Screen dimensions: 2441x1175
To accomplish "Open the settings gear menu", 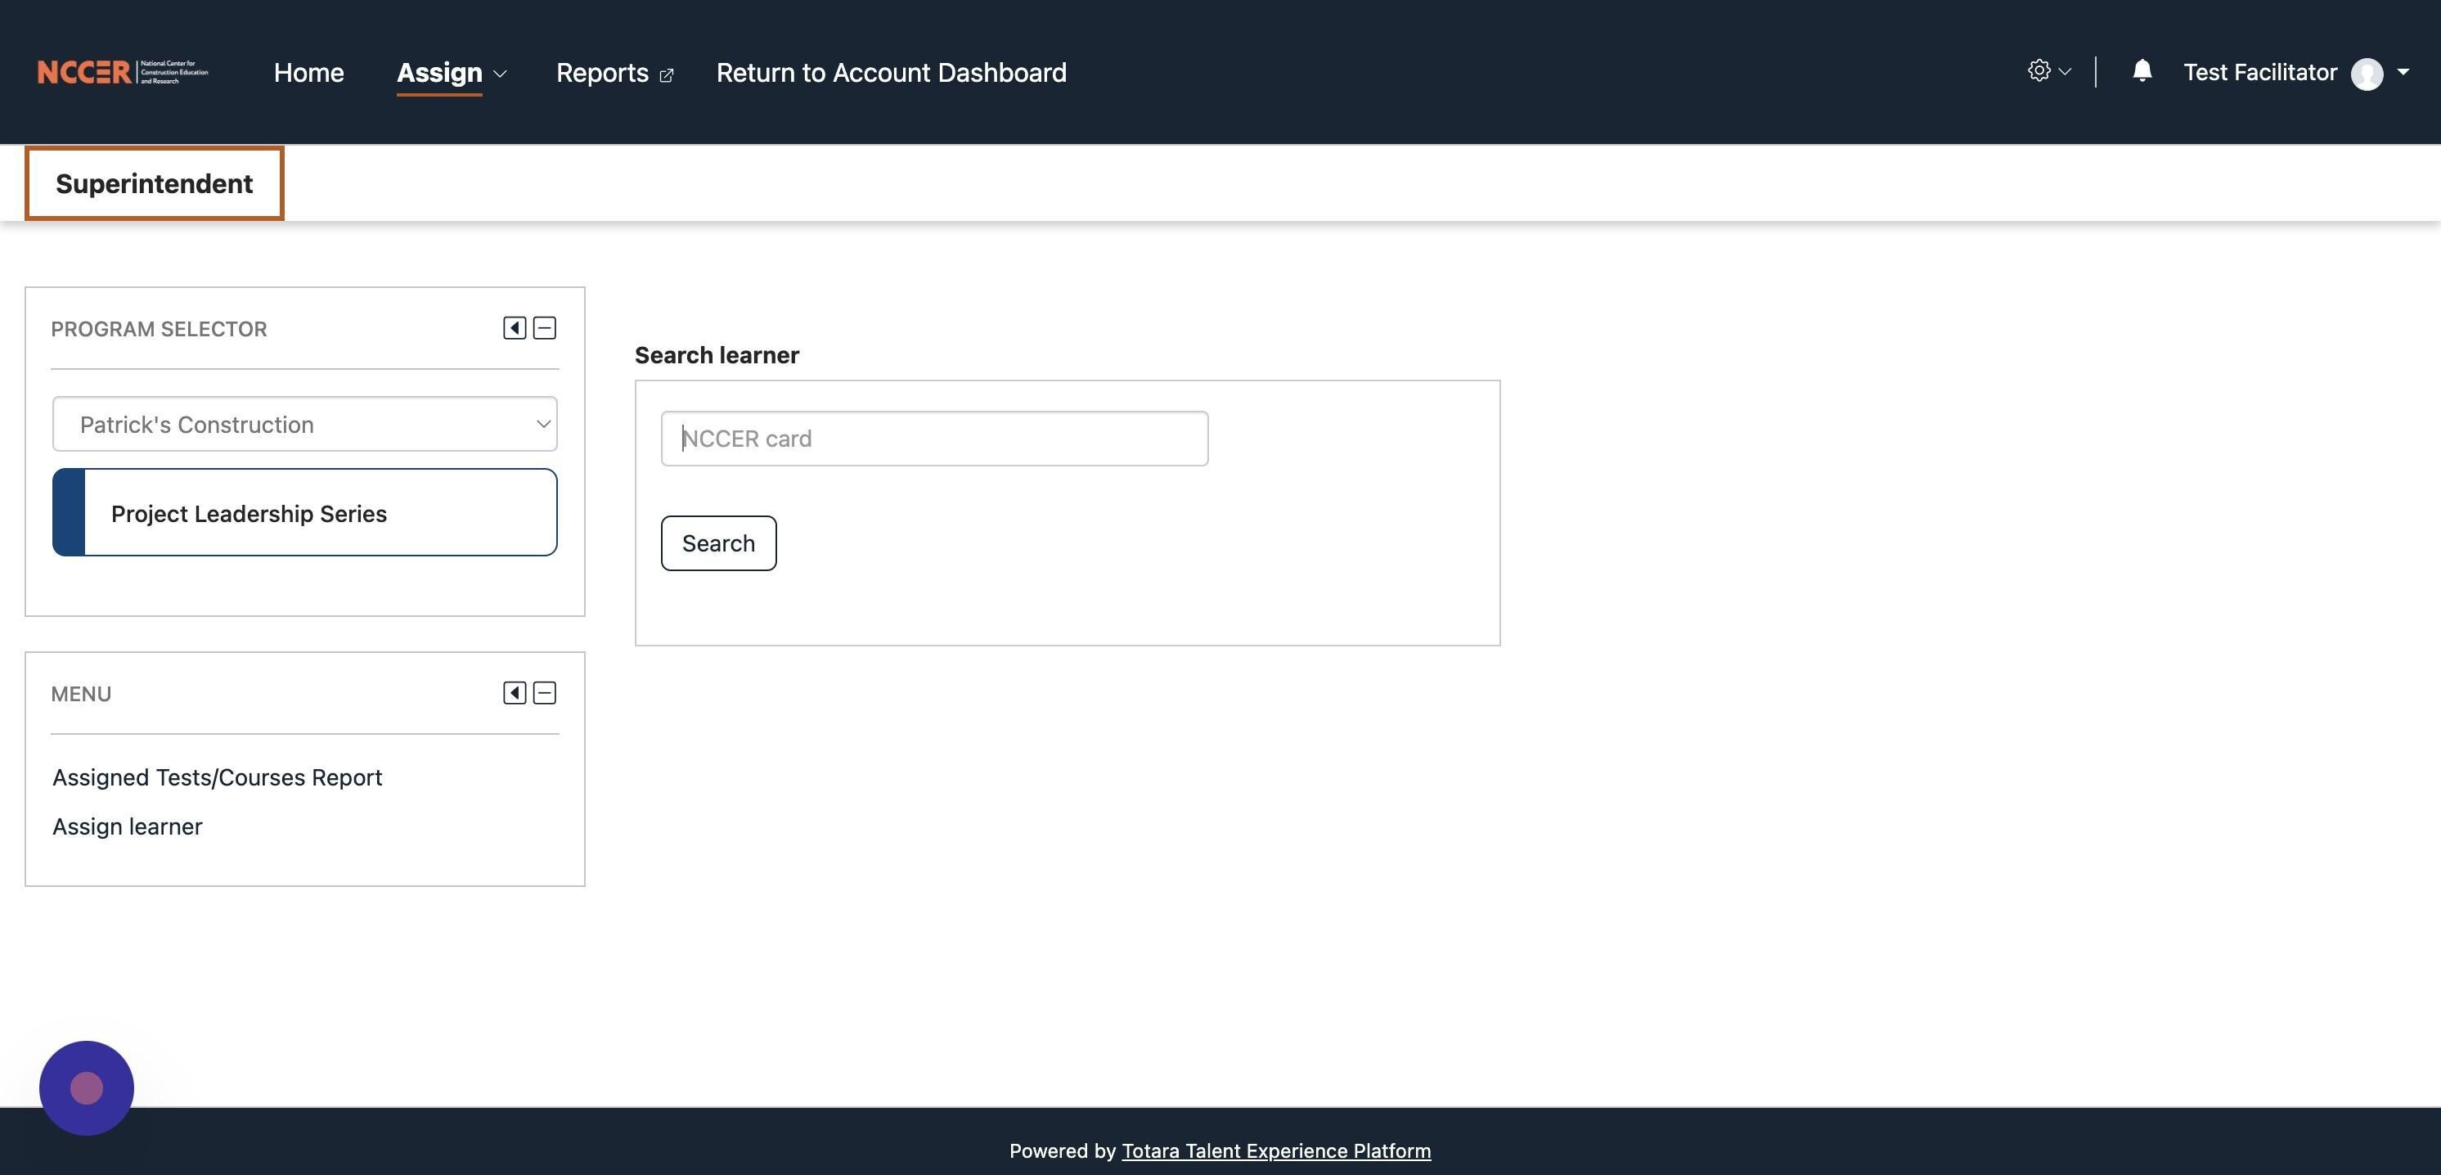I will pyautogui.click(x=2040, y=71).
